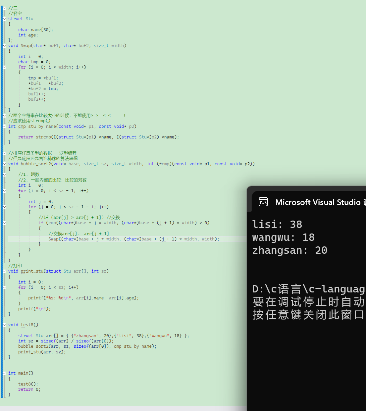The image size is (366, 411).
Task: Click the 'D:\c语言' path line in console
Action: [309, 289]
